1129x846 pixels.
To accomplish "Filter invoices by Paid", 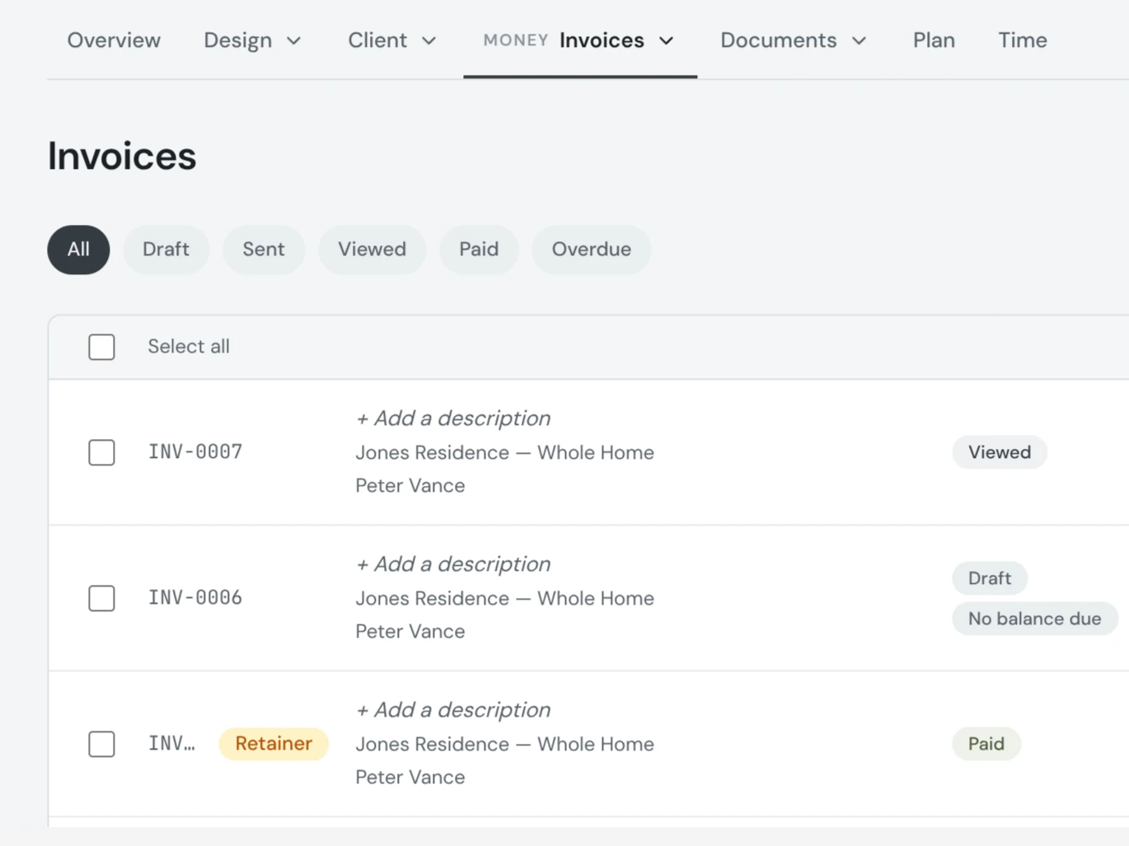I will tap(479, 250).
